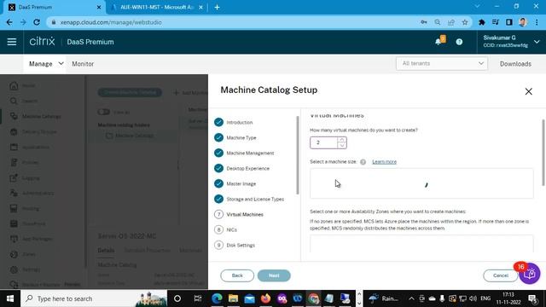Viewport: 546px width, 307px height.
Task: Open the Details tab of Server-OS-2022-MC
Action: (x=106, y=250)
